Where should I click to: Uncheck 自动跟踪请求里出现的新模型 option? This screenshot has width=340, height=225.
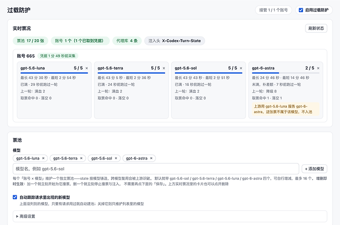(15, 197)
